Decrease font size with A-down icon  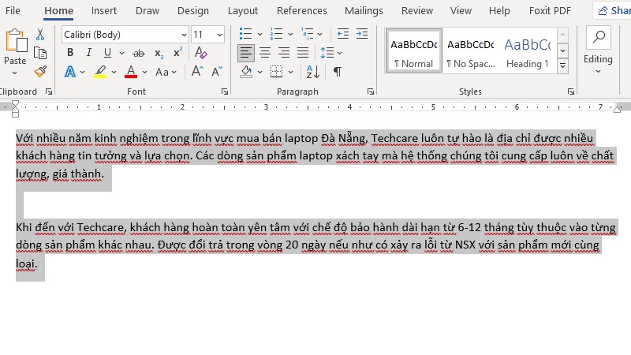(217, 72)
